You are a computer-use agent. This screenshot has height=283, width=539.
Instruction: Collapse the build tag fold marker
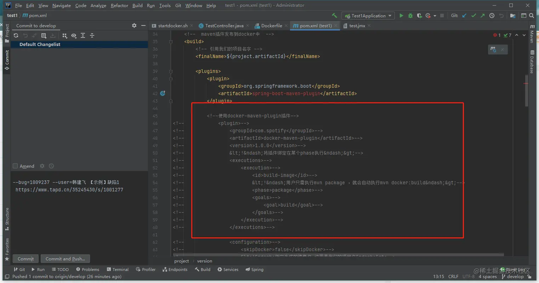(171, 41)
